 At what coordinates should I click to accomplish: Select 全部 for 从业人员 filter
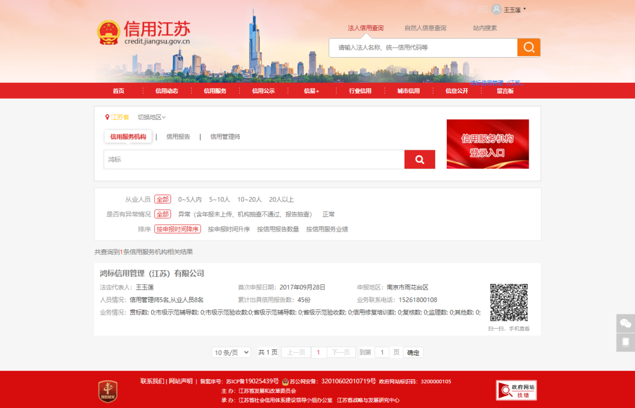pyautogui.click(x=163, y=199)
